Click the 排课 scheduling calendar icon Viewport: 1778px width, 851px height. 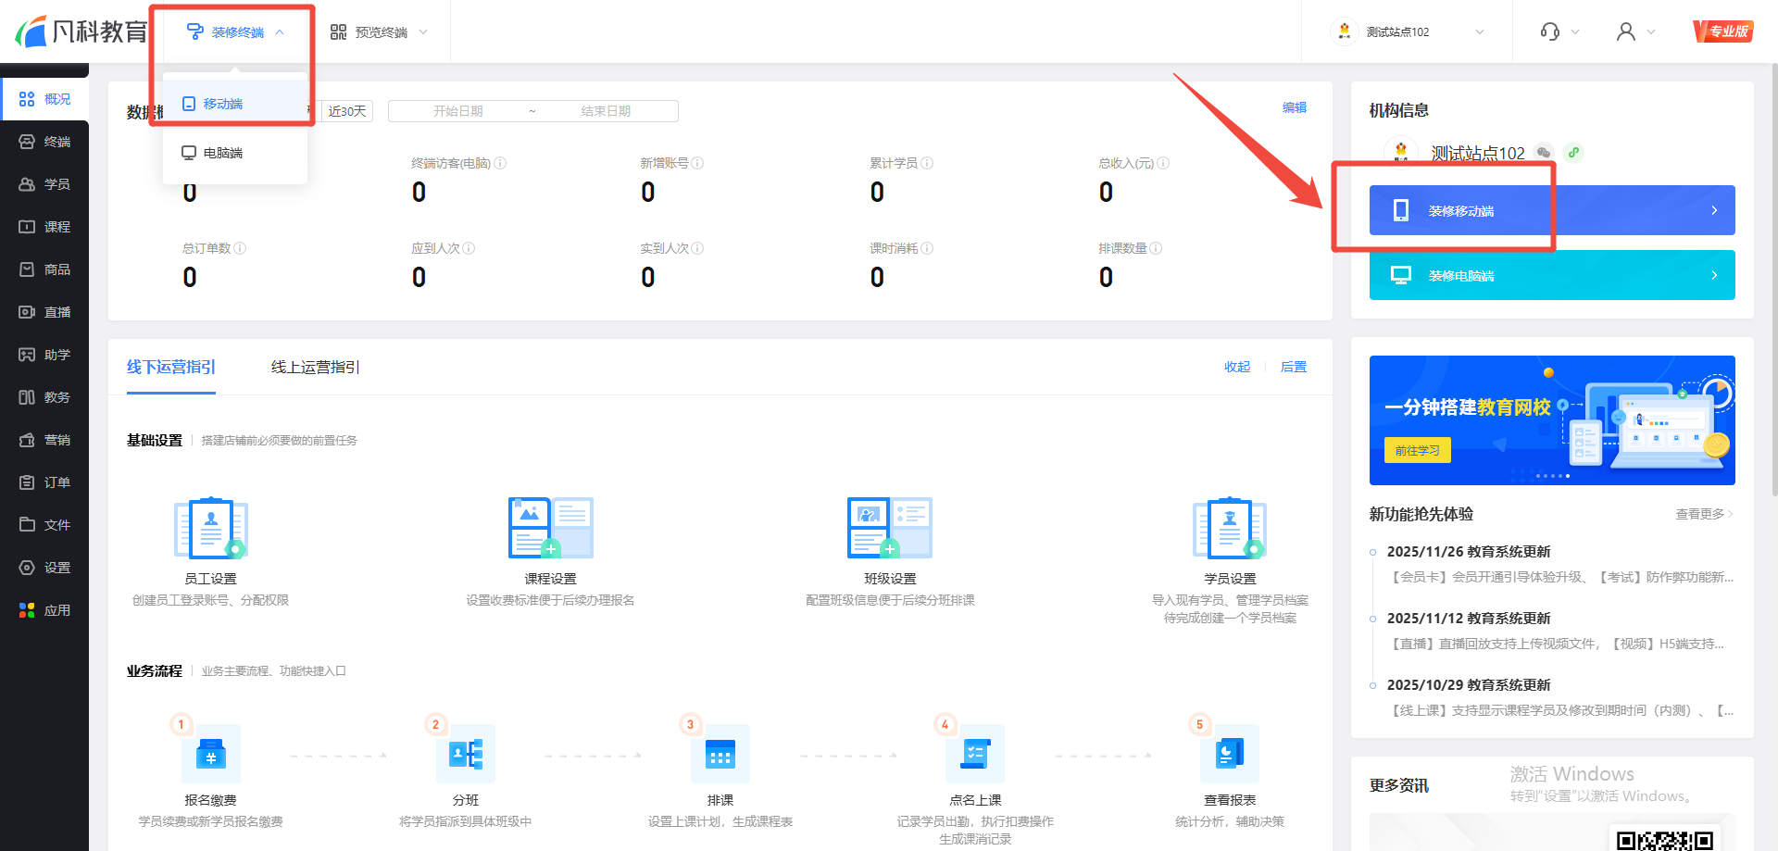(x=720, y=755)
